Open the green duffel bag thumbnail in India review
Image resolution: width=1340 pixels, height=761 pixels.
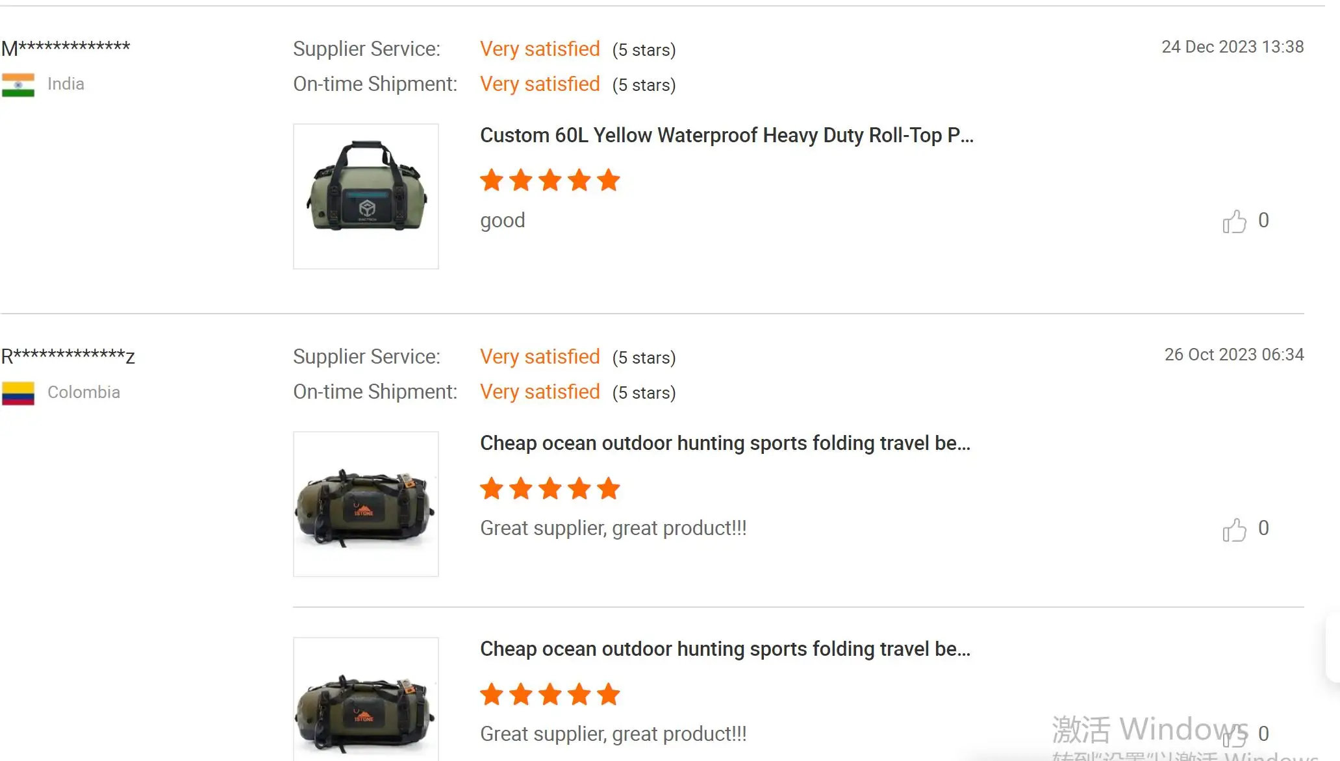366,196
